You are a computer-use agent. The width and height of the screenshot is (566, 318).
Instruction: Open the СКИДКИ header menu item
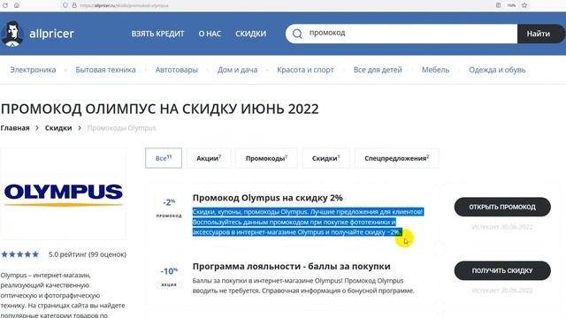tap(250, 34)
